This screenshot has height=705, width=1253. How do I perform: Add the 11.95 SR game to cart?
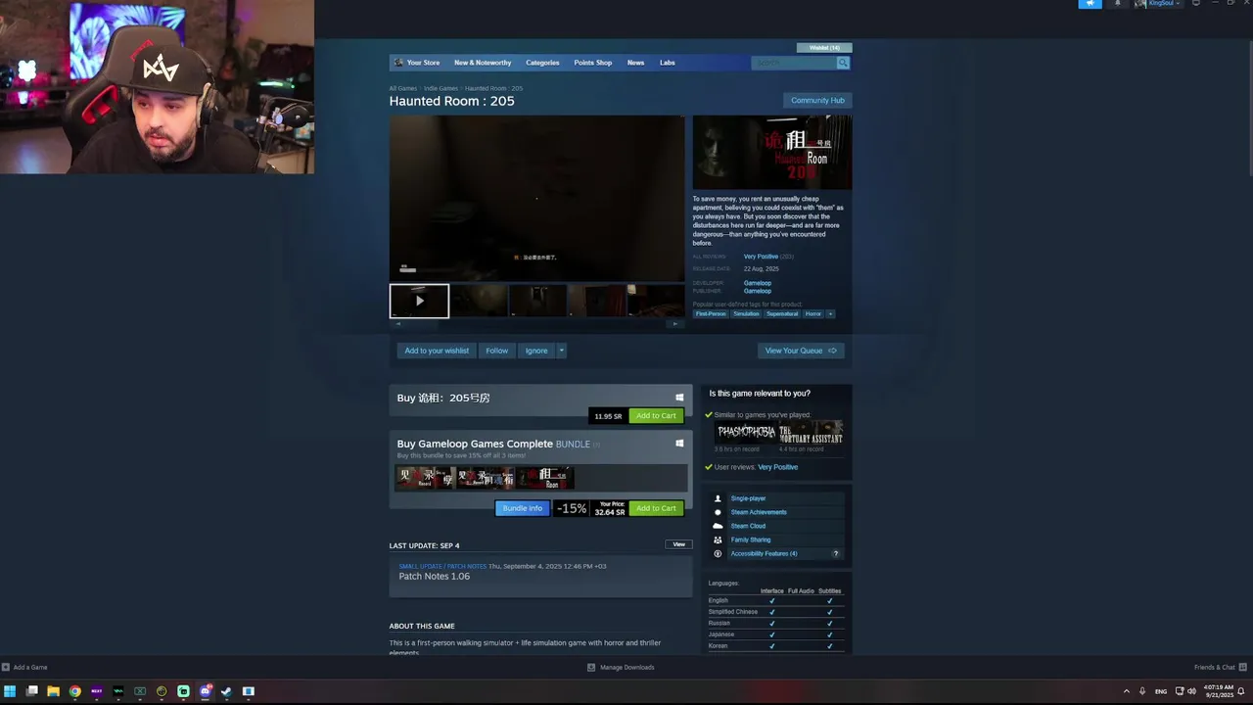[x=656, y=416]
